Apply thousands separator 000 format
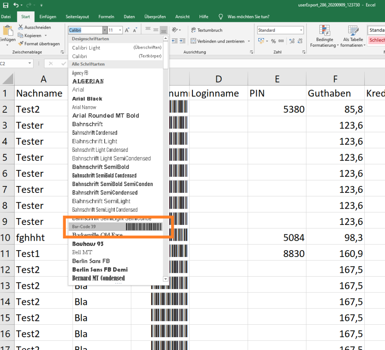The width and height of the screenshot is (385, 350). point(281,41)
